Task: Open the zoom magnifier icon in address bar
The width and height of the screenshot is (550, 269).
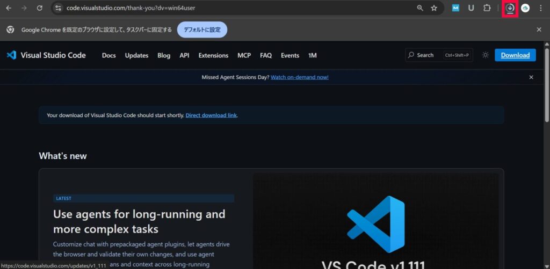Action: coord(420,8)
